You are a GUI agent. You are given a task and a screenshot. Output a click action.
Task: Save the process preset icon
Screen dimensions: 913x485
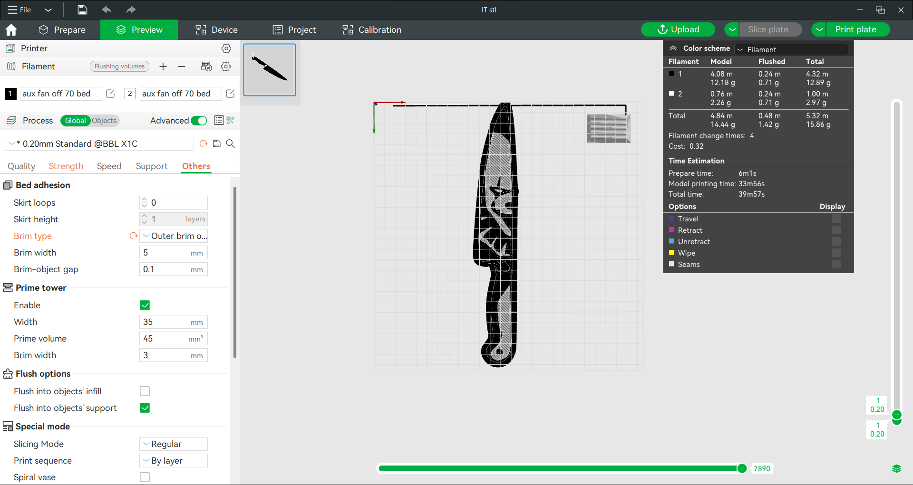click(217, 143)
